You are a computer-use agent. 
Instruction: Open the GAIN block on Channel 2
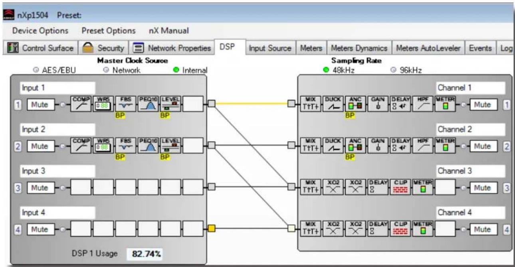[378, 146]
